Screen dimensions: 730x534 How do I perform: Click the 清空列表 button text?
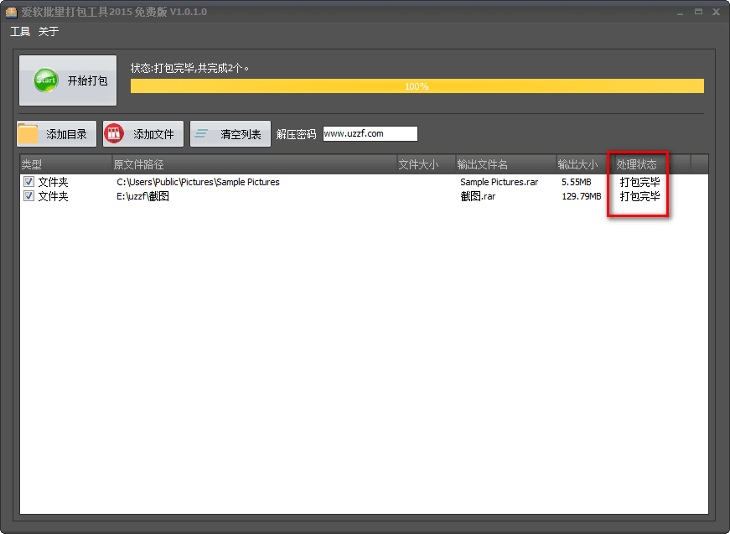coord(241,134)
